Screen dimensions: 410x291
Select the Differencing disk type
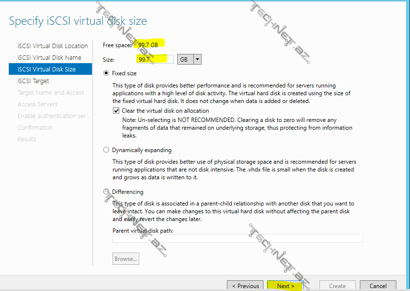click(106, 192)
